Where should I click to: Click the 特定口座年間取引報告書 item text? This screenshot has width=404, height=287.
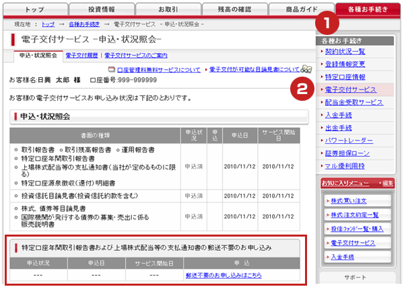click(x=58, y=159)
